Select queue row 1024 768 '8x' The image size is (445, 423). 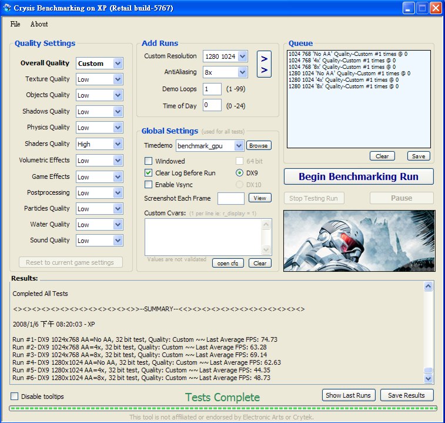click(342, 67)
